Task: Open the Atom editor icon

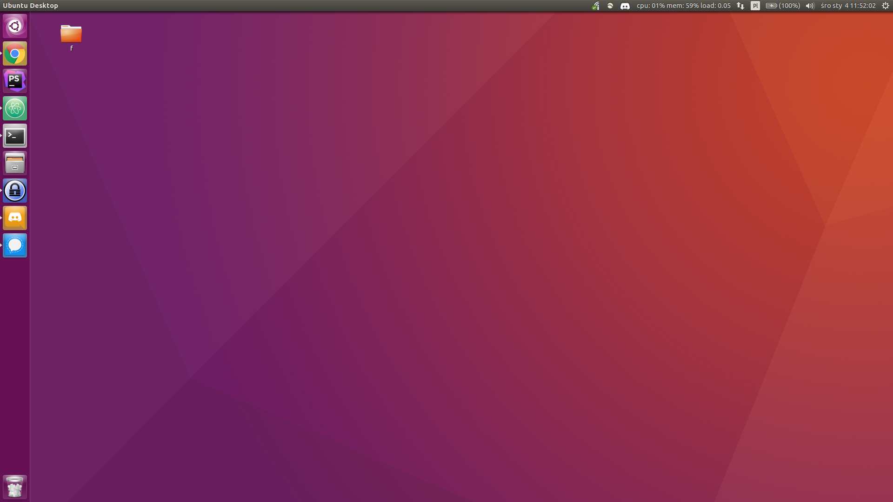Action: pos(15,109)
